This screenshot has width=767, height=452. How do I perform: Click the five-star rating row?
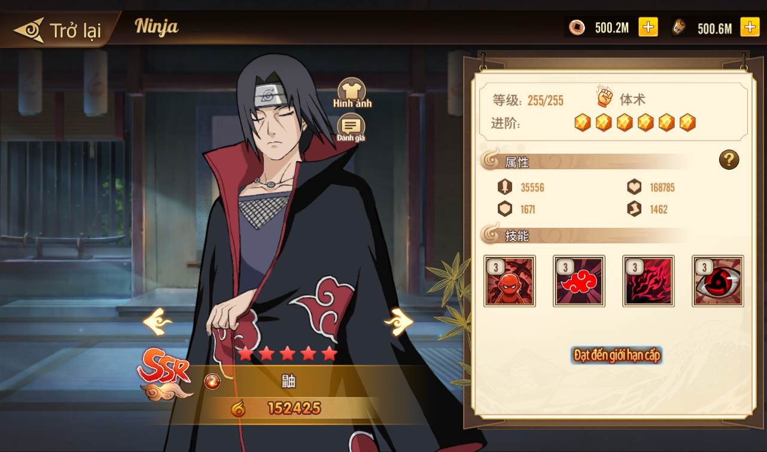[x=287, y=353]
